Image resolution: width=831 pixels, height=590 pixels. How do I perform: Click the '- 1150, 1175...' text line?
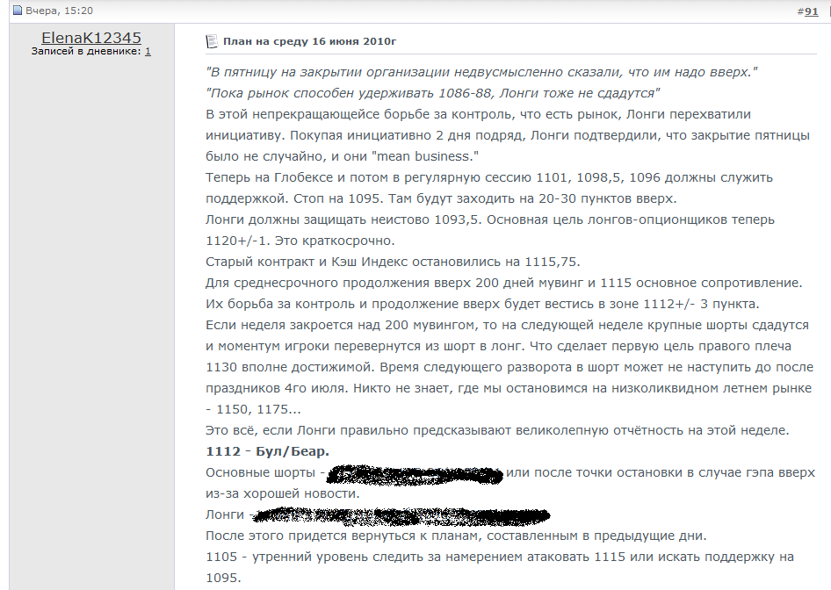click(253, 410)
